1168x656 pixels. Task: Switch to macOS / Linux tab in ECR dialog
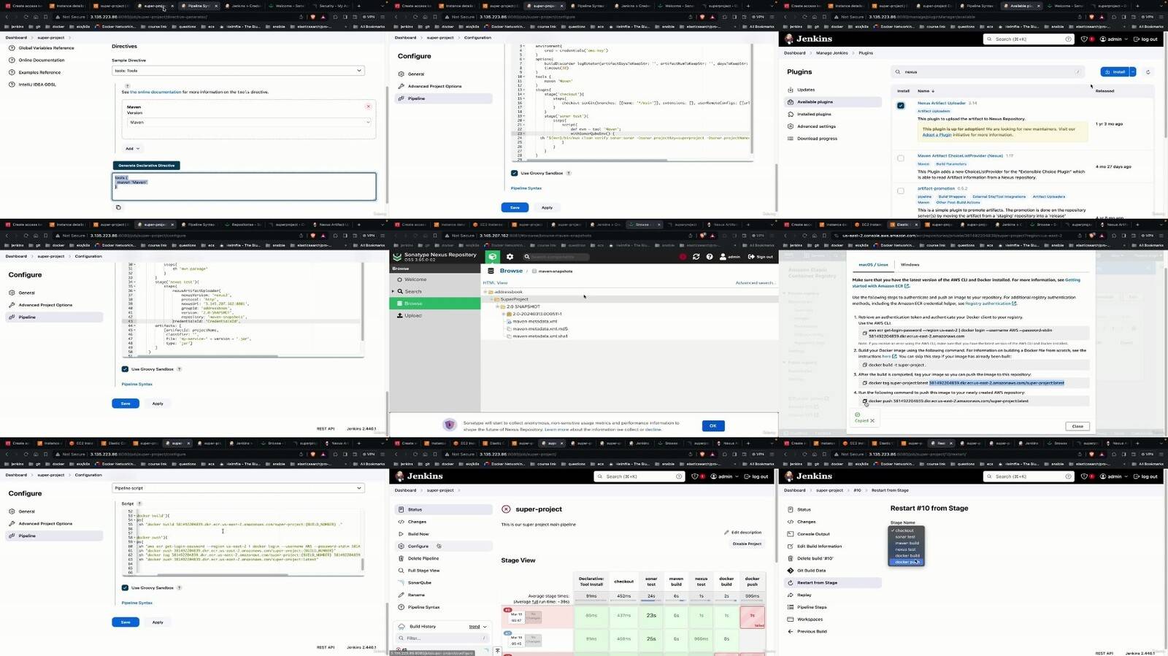pos(873,265)
